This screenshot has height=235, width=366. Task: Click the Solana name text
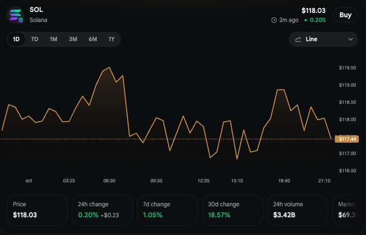[38, 20]
